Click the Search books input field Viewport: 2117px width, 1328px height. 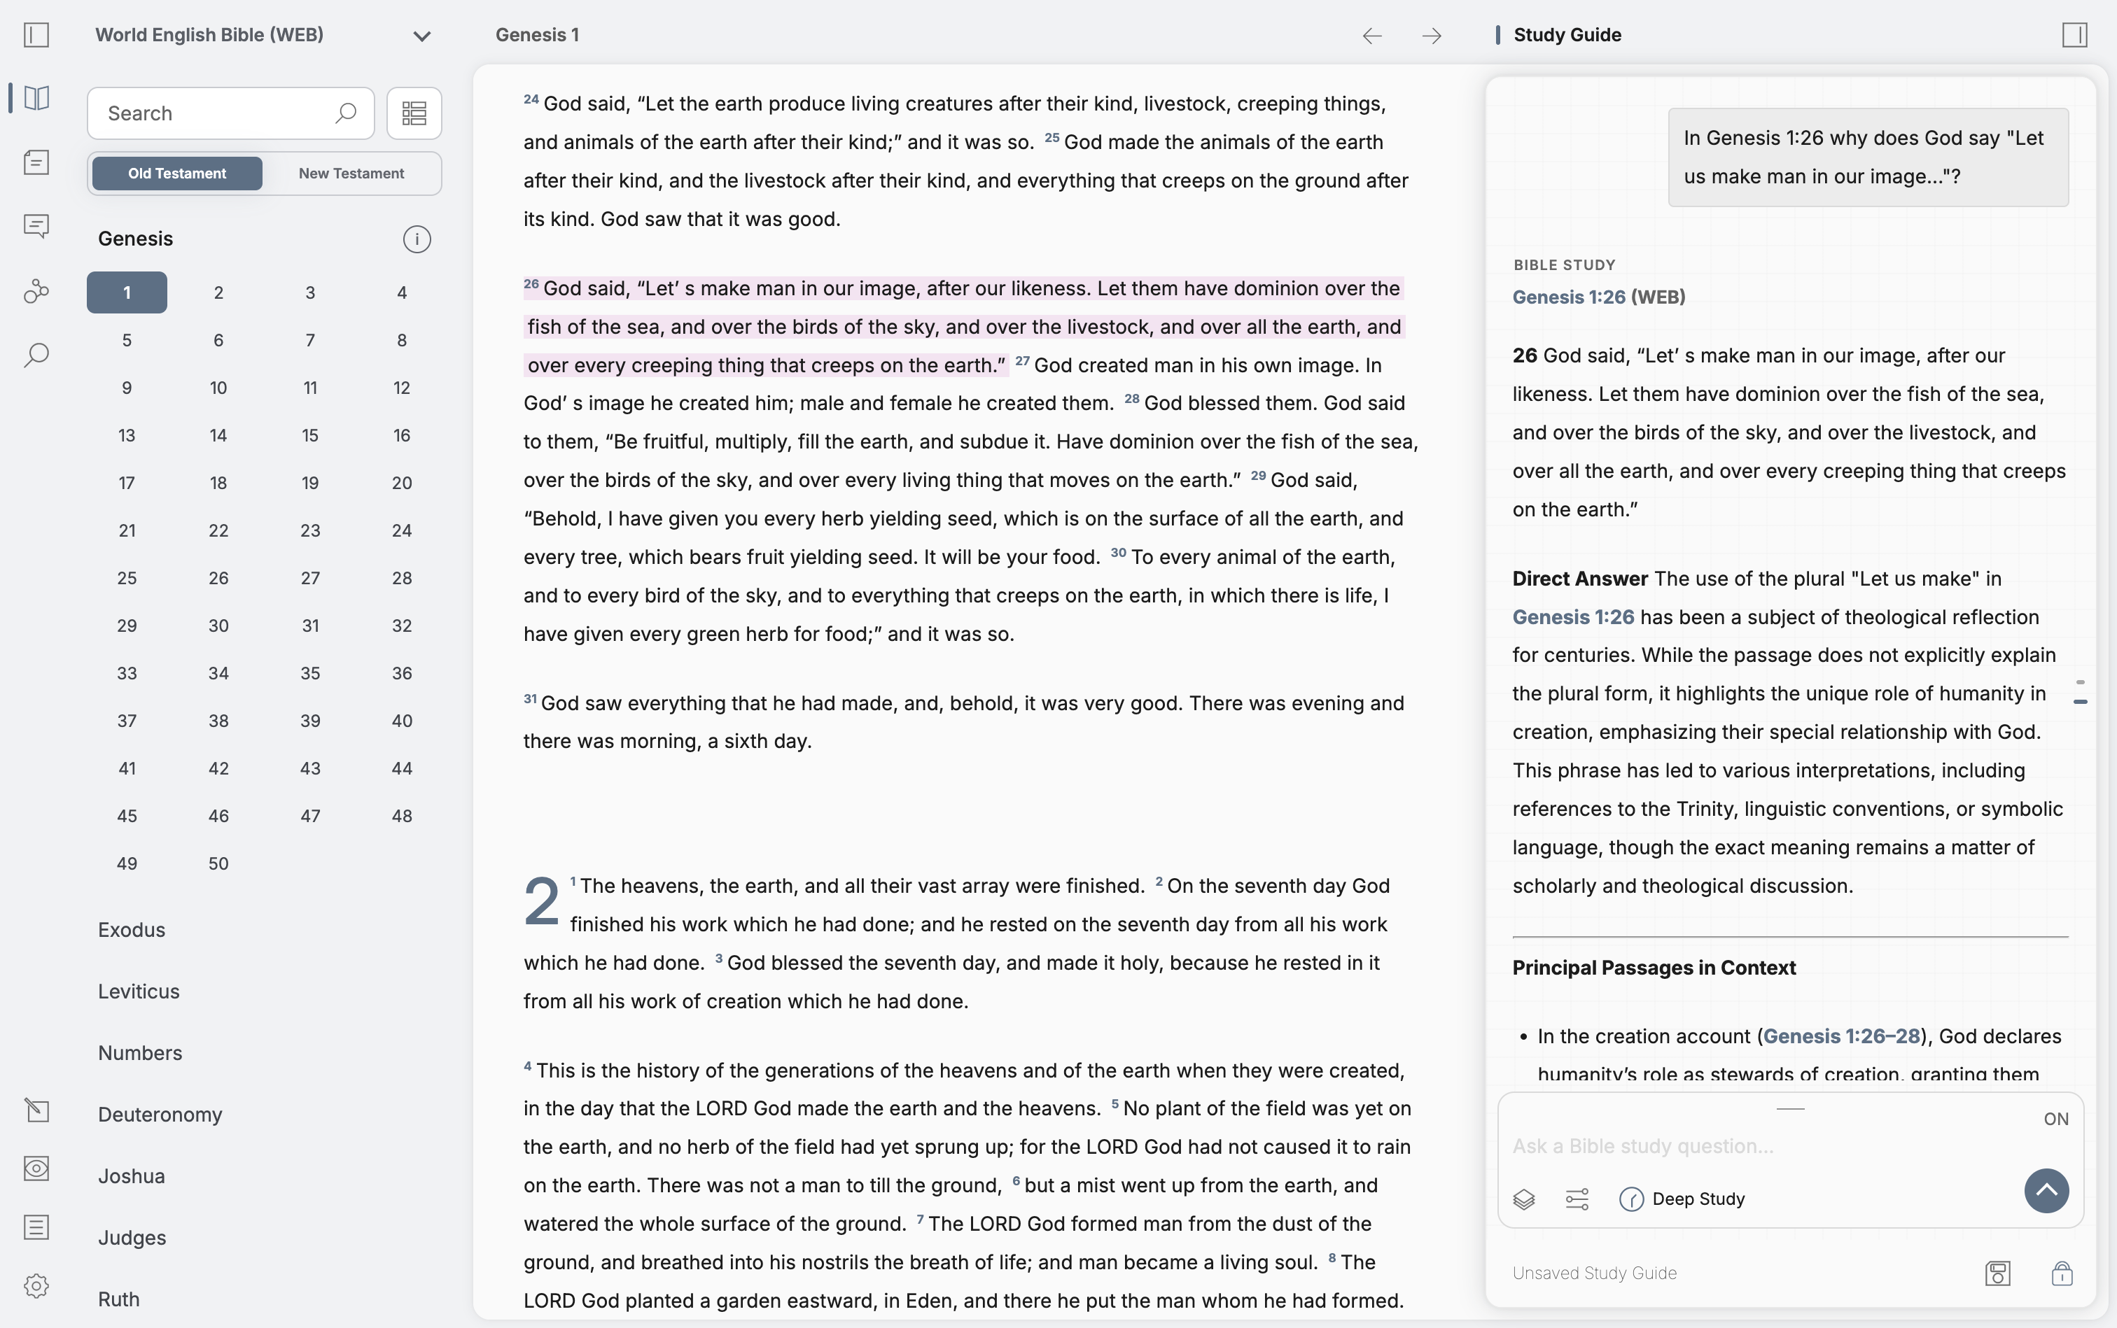click(x=230, y=113)
